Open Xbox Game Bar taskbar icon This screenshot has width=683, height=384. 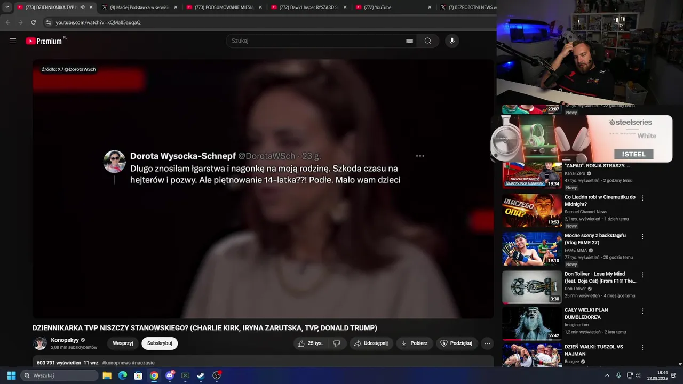click(185, 375)
